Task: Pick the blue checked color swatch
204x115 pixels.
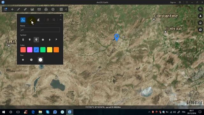Action: [x=36, y=50]
